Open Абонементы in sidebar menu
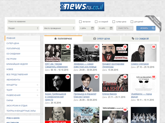The image size is (165, 123). (x=22, y=80)
